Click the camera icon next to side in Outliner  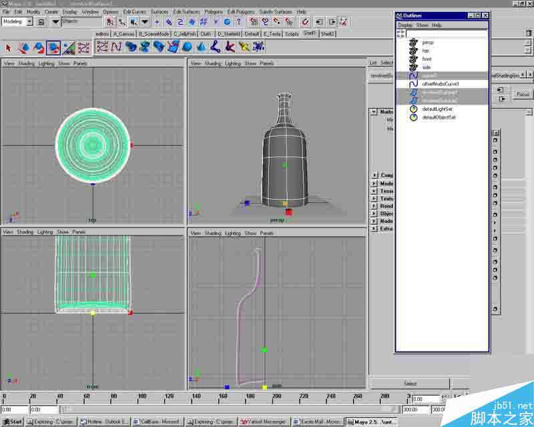[x=413, y=67]
